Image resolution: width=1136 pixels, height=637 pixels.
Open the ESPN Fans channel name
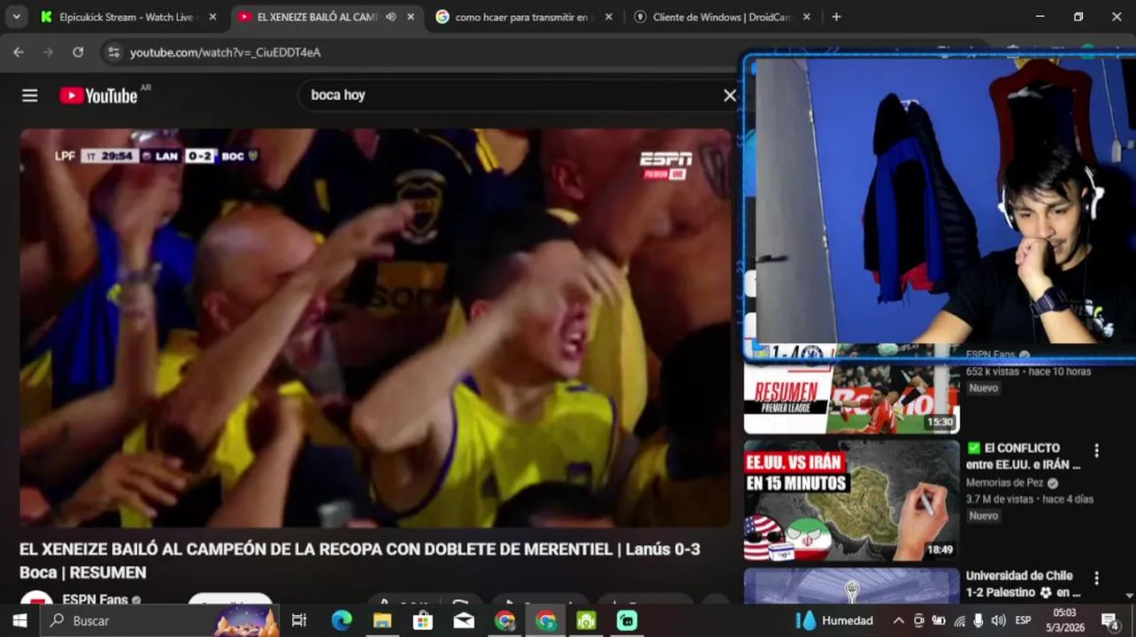coord(96,600)
